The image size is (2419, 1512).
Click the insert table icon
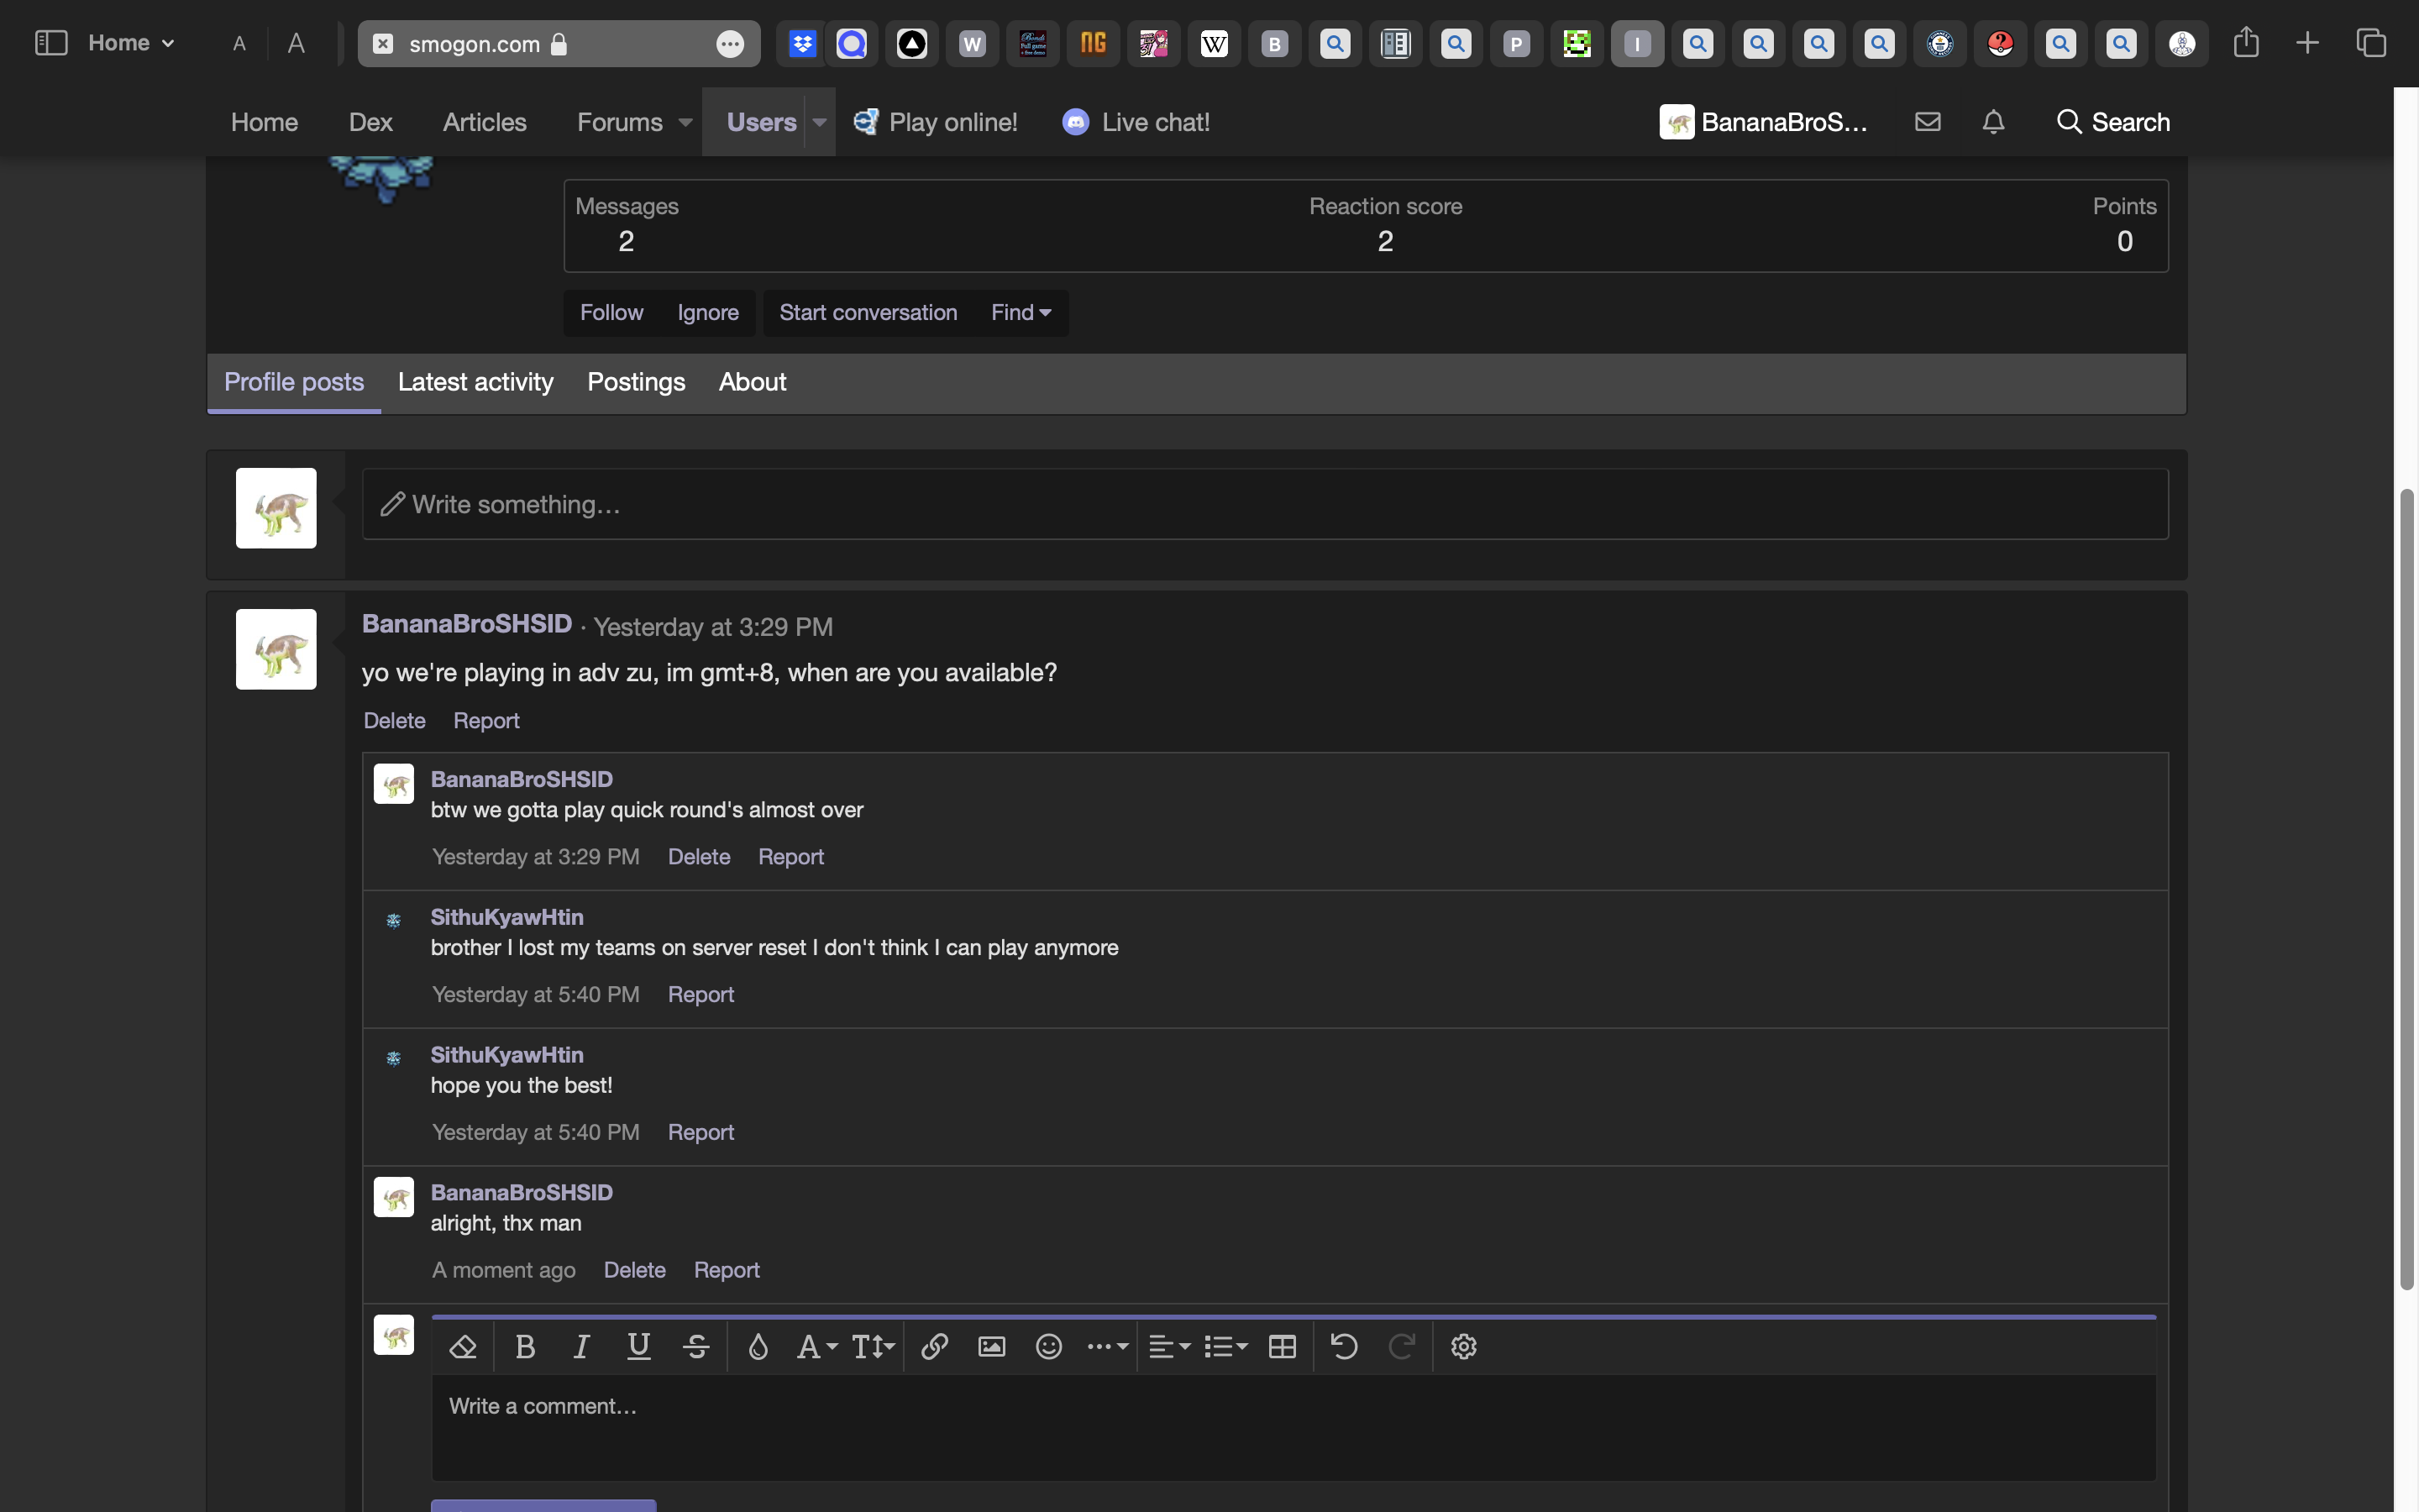(x=1283, y=1347)
